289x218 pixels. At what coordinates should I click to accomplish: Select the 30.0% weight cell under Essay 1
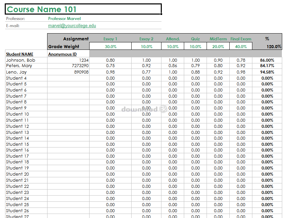[x=110, y=46]
